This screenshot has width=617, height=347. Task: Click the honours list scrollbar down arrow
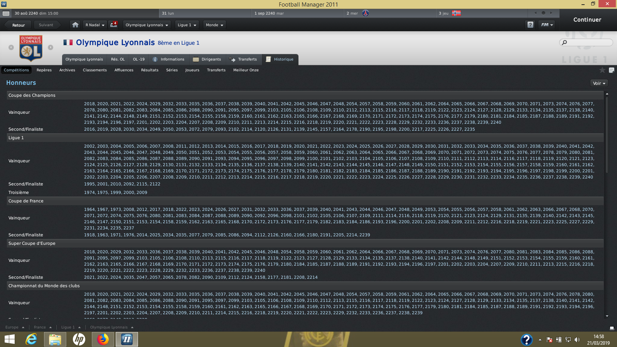pyautogui.click(x=607, y=316)
